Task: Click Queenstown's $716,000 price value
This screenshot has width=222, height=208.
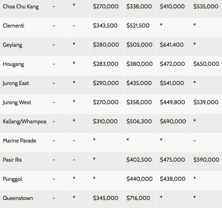Action: [x=138, y=198]
